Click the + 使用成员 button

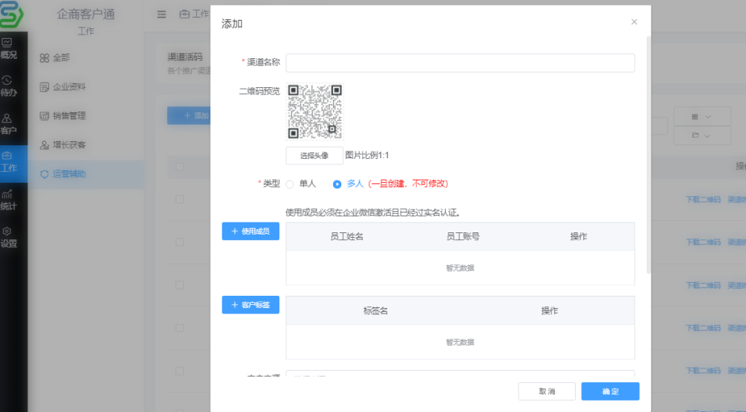[x=250, y=231]
